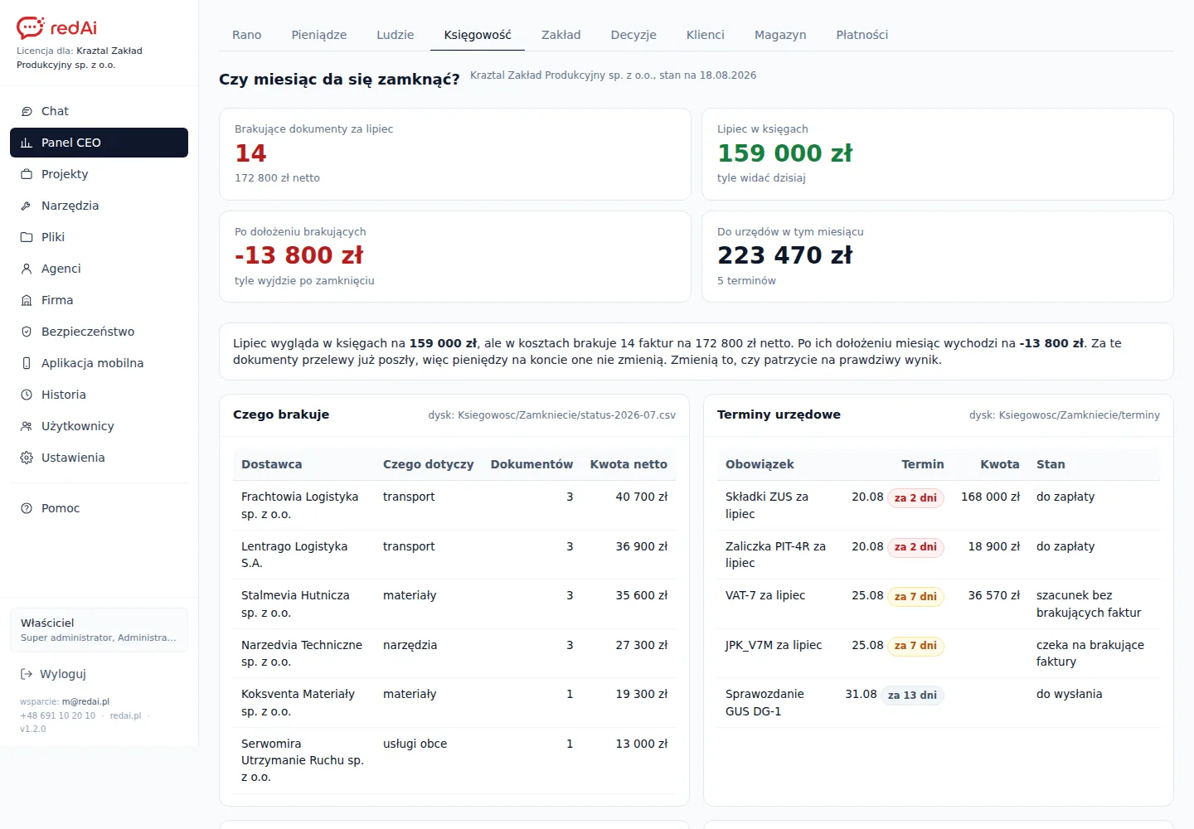Open the Ustawienia gear icon
This screenshot has width=1194, height=829.
click(x=27, y=458)
